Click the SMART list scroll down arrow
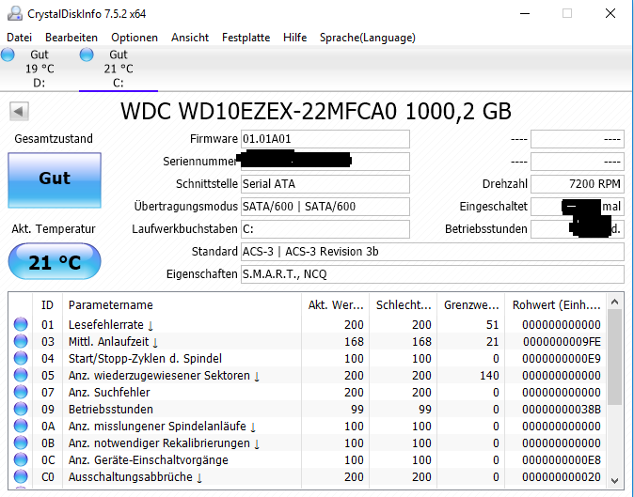Screen dimensions: 634x497 tap(614, 481)
